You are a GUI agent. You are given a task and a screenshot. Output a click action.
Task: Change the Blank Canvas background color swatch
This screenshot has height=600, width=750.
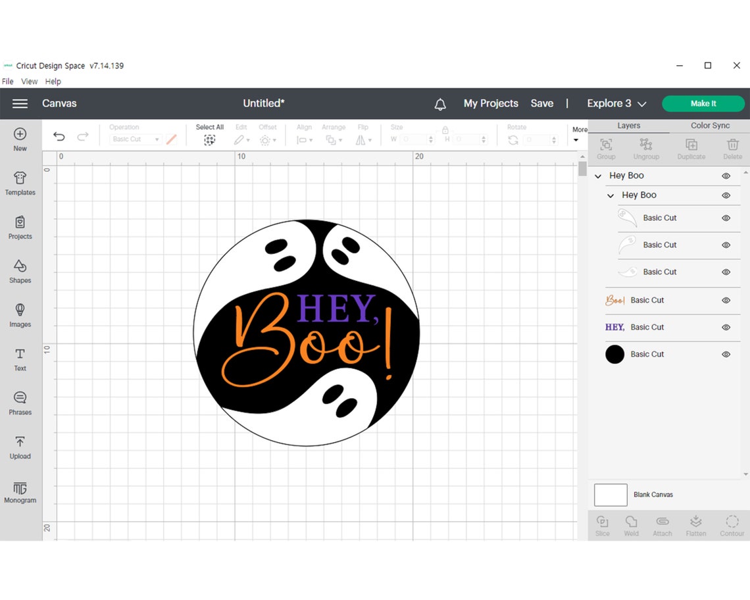[610, 495]
